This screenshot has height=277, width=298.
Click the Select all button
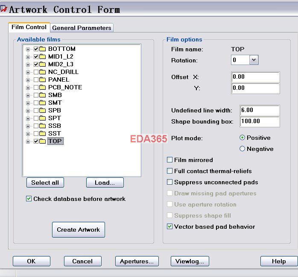tap(45, 183)
